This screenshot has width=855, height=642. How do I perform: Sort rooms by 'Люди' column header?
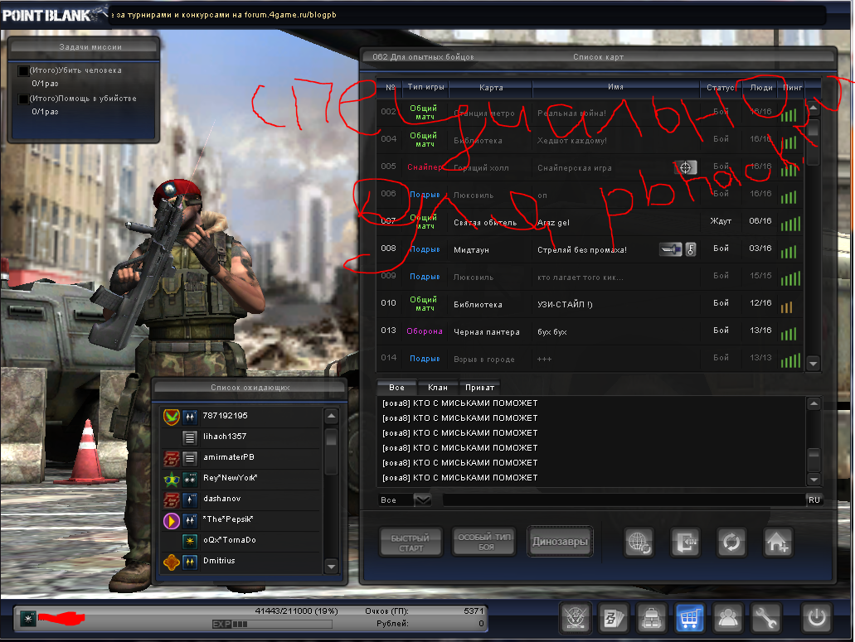point(760,87)
